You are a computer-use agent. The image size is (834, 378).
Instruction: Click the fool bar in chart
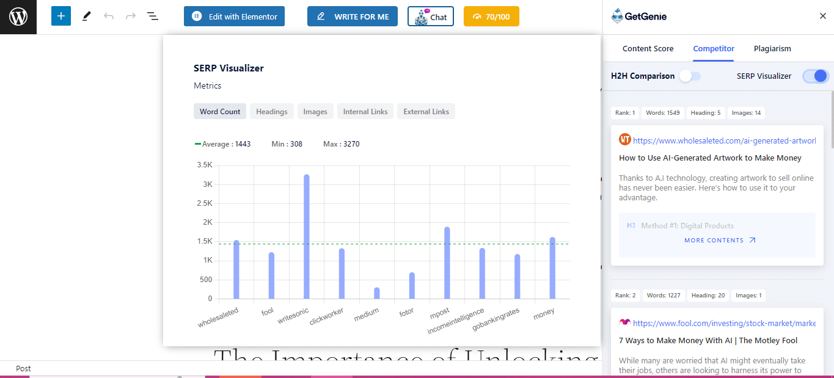[271, 276]
